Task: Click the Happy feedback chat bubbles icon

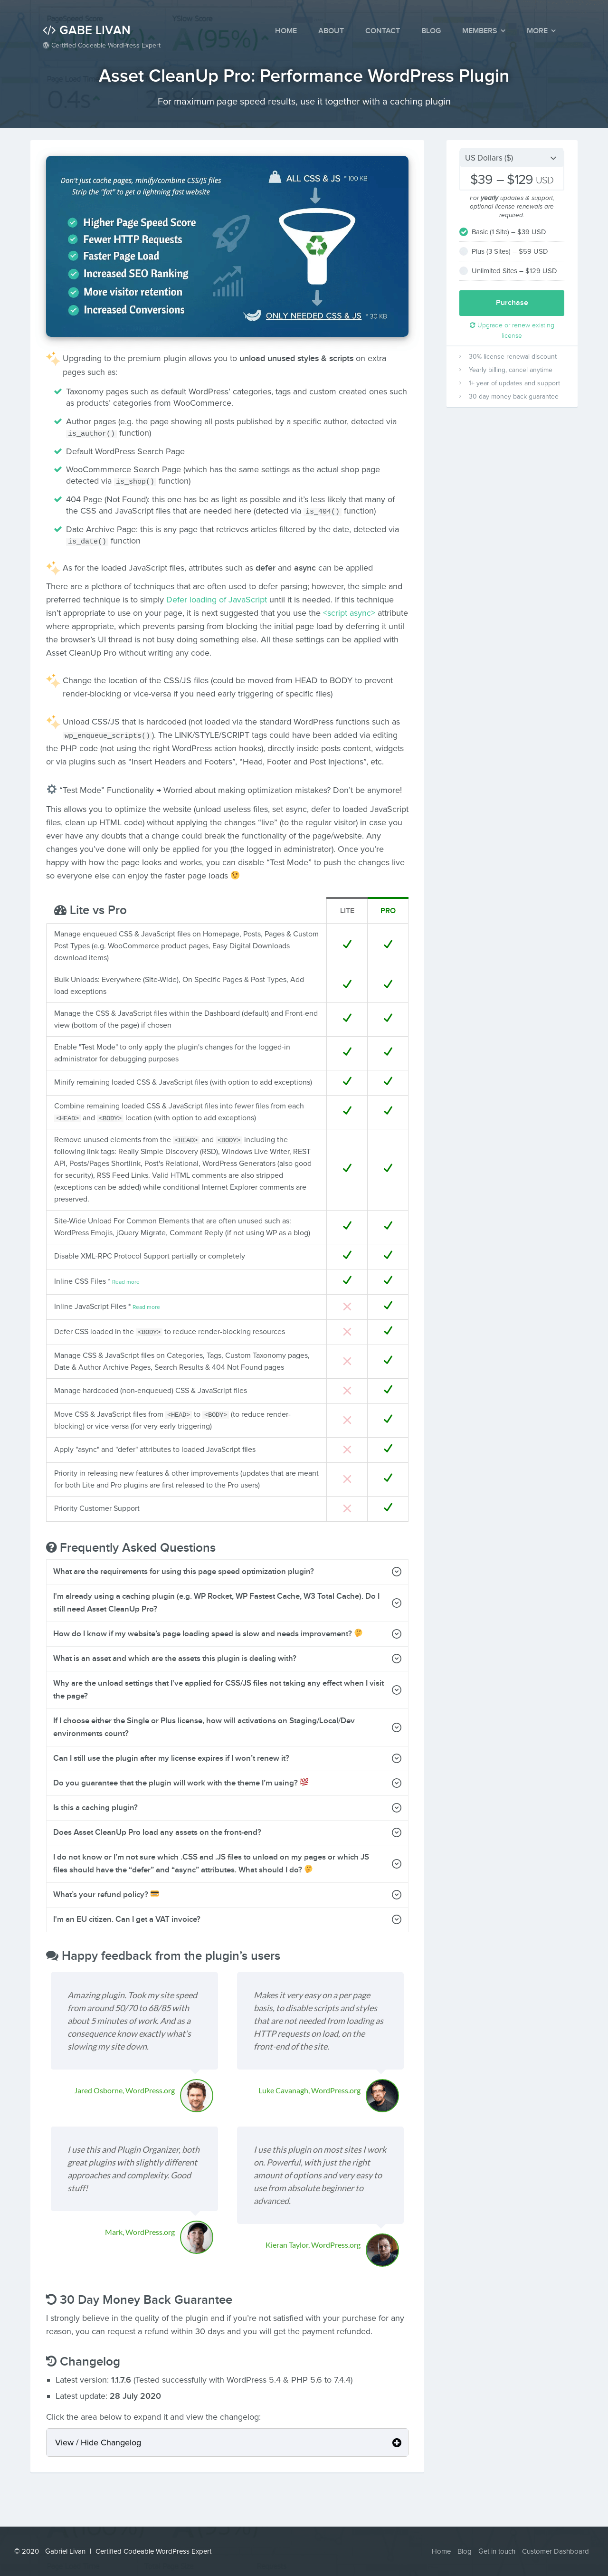Action: coord(52,1955)
